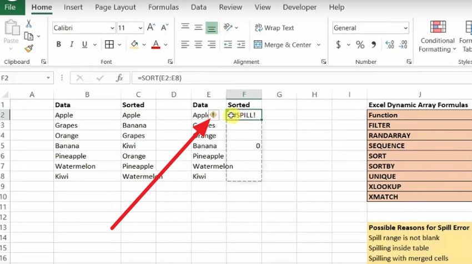The image size is (472, 264).
Task: Click the Paste clipboard icon
Action: [11, 27]
